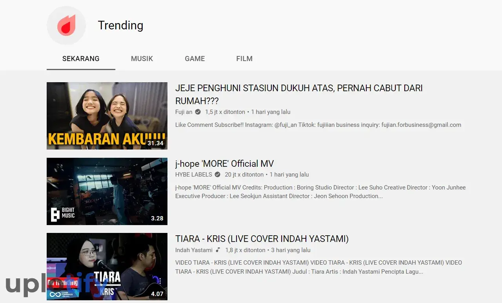Click '1,8 jt x ditonton' view count
Screen dimensions: 502x303
(245, 250)
